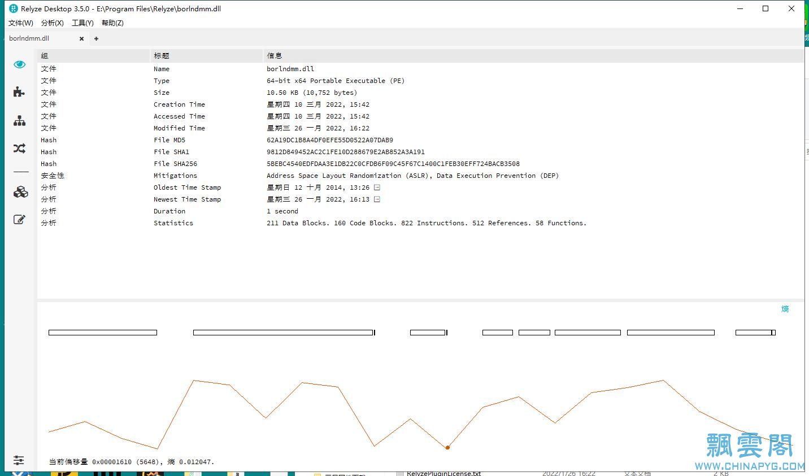Expand the Oldest Time Stamp details

[x=377, y=187]
